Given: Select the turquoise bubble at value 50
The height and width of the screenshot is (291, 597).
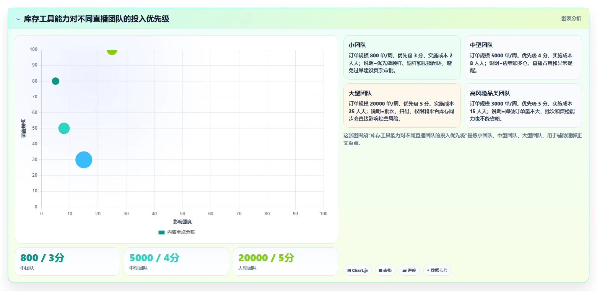Looking at the screenshot, I should point(64,128).
